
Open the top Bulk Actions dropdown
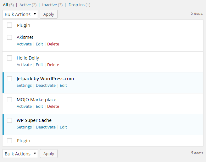tap(20, 14)
